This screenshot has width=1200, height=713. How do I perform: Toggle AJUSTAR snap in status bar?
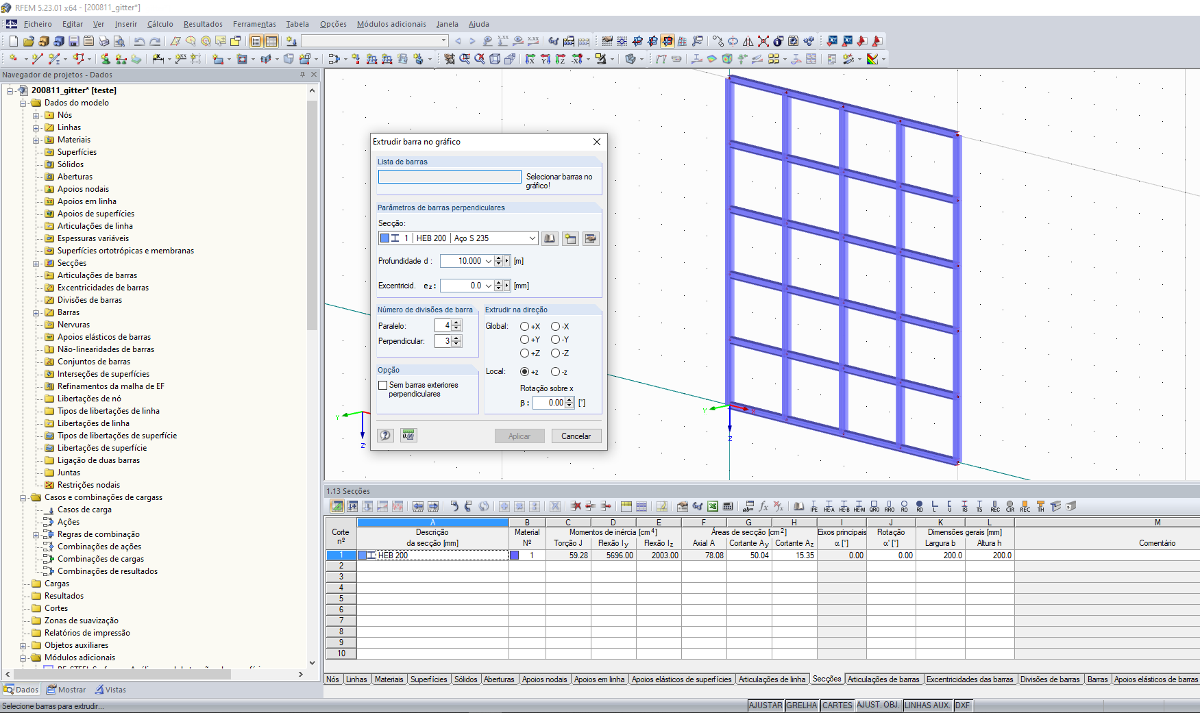pyautogui.click(x=766, y=705)
